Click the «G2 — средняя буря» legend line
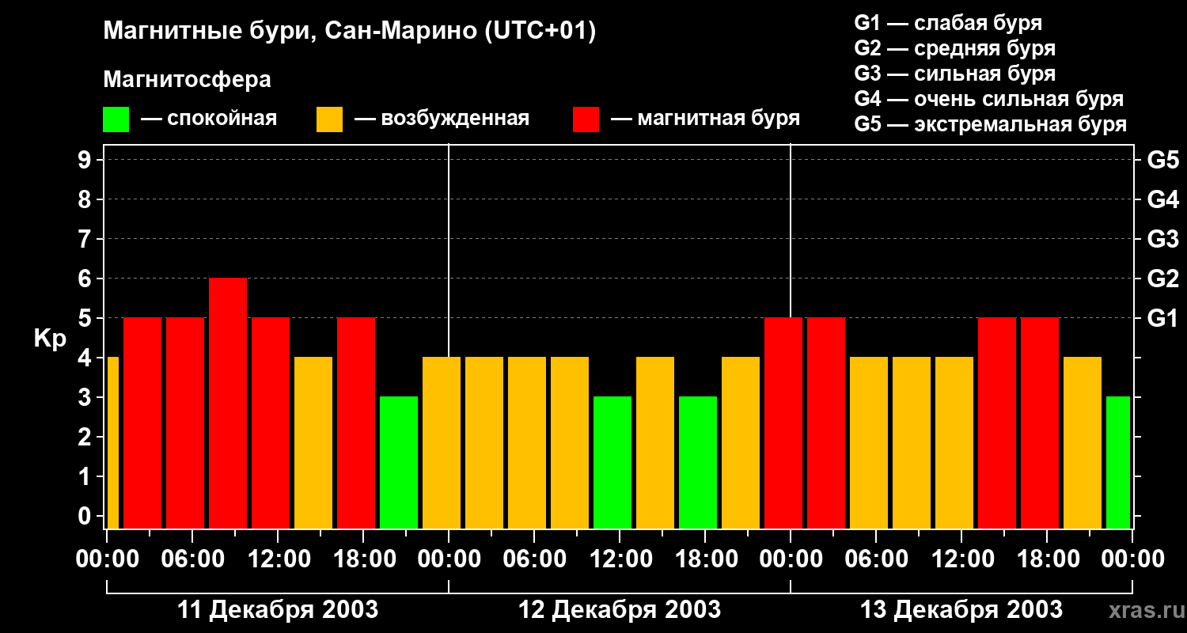The width and height of the screenshot is (1187, 633). pyautogui.click(x=955, y=48)
